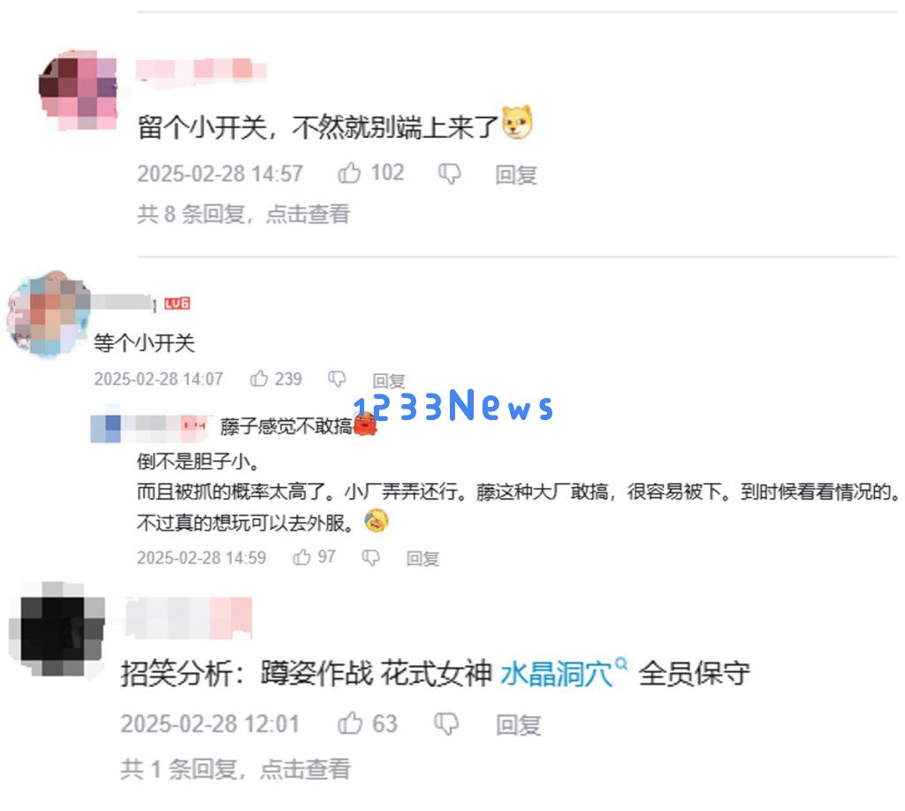Open the blurred username above 招笑分析 comment
The image size is (905, 811).
189,617
